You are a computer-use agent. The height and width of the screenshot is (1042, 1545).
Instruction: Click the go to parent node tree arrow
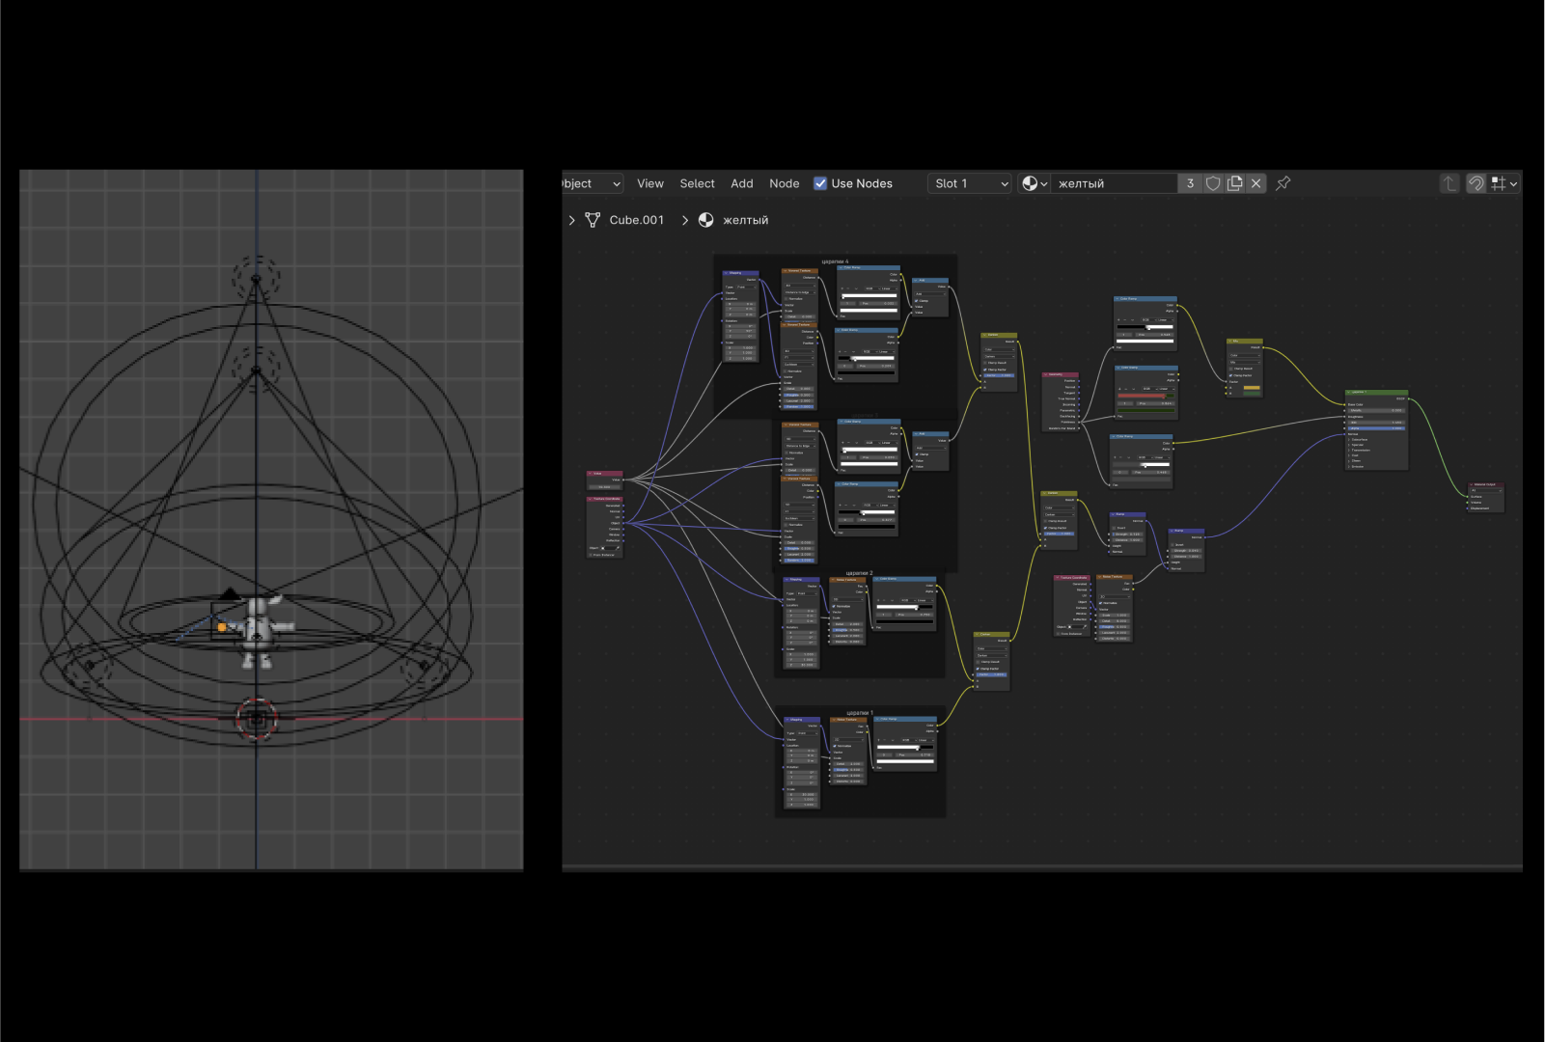pos(1448,183)
